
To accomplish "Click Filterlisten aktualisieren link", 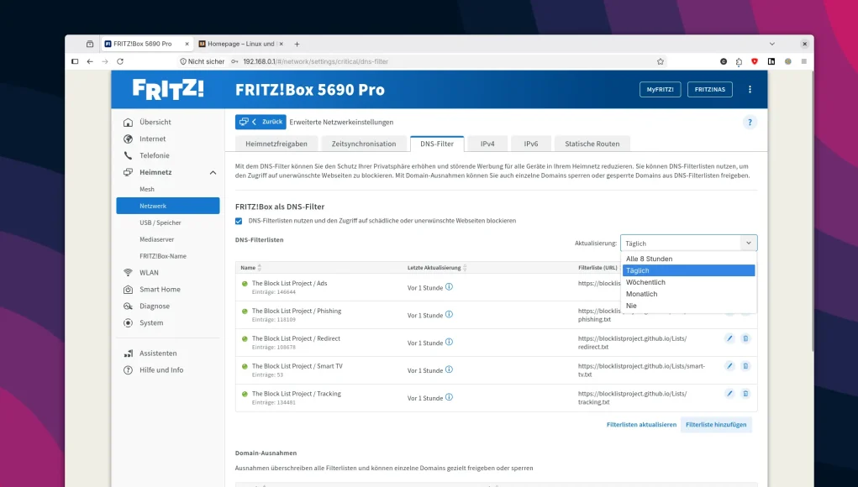I will click(641, 425).
